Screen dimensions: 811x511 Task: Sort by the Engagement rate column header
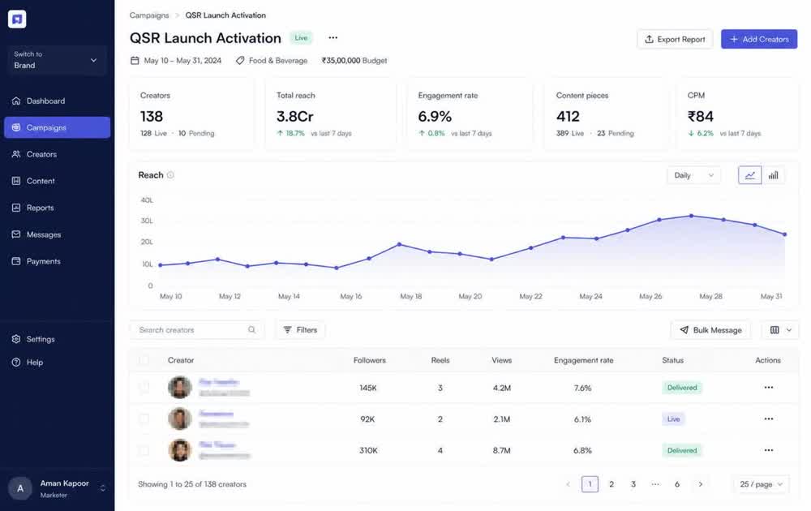click(x=583, y=360)
